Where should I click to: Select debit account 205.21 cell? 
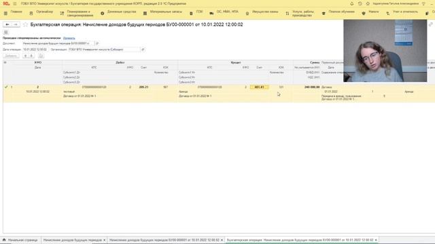pos(143,87)
